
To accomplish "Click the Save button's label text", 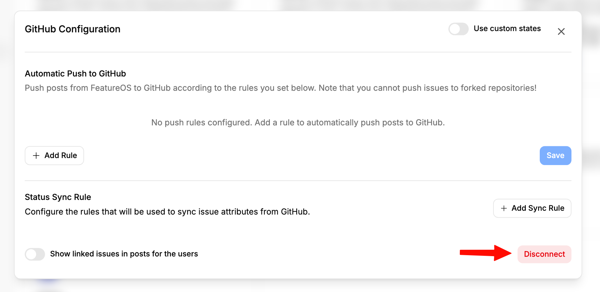I will click(555, 156).
